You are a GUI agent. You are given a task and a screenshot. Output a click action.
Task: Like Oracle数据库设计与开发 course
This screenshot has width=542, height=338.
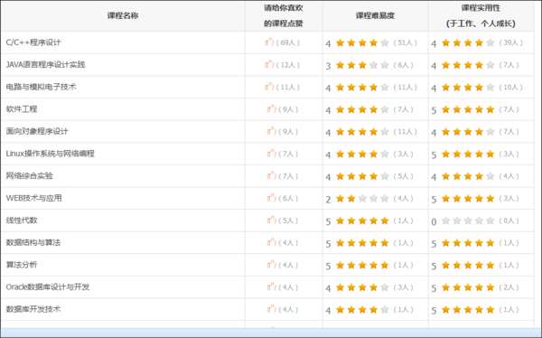click(x=271, y=287)
